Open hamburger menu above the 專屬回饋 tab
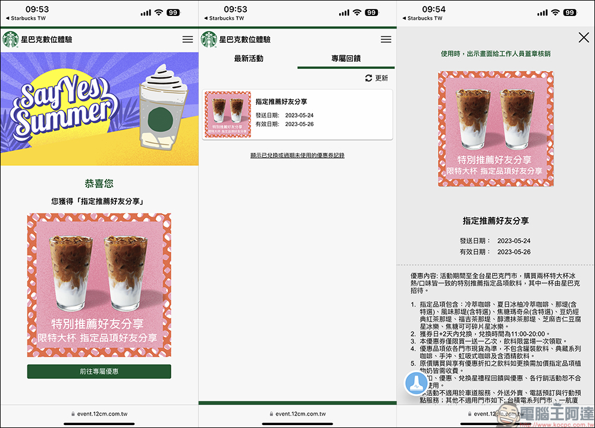This screenshot has width=595, height=428. point(386,39)
